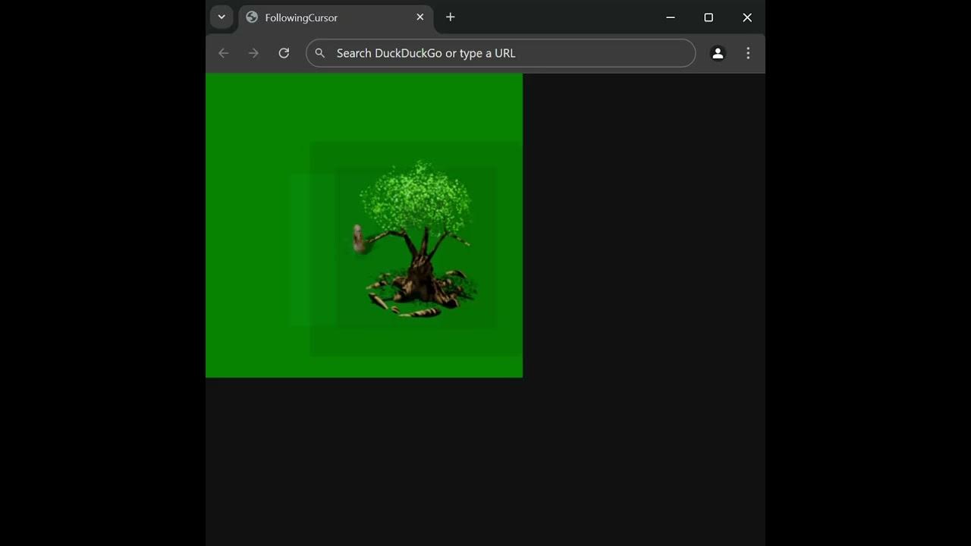
Task: Go back using the back arrow
Action: [x=223, y=53]
